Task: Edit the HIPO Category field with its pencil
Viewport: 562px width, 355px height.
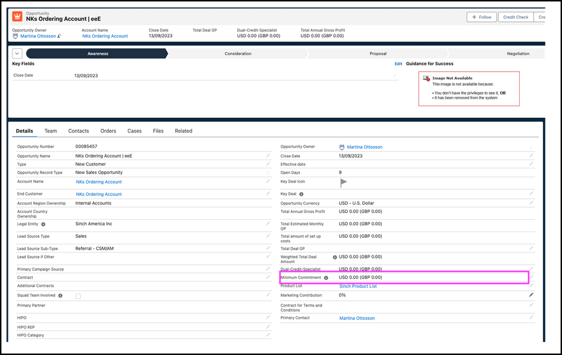Action: pos(267,335)
